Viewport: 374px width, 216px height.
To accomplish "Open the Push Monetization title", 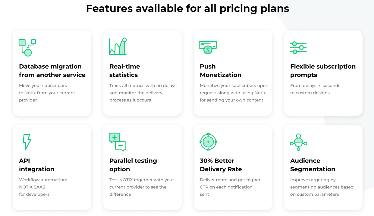I will [x=221, y=71].
